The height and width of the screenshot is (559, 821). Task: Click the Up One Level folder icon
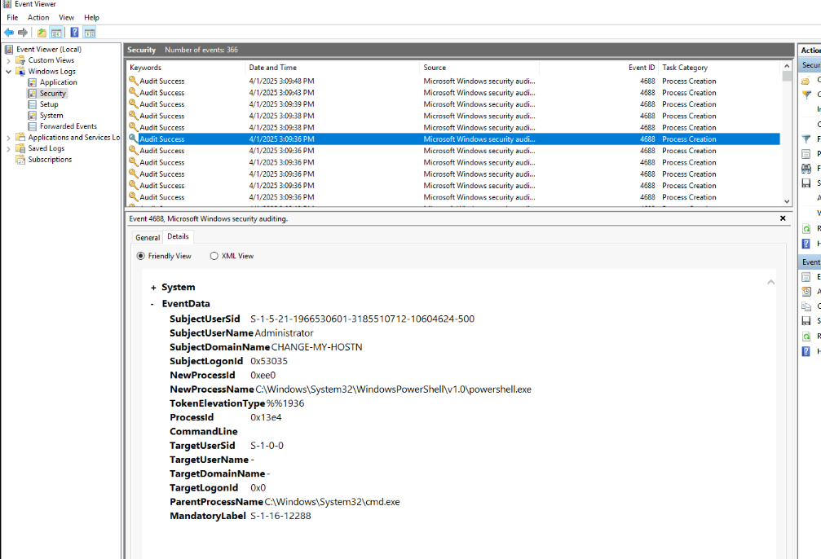42,33
